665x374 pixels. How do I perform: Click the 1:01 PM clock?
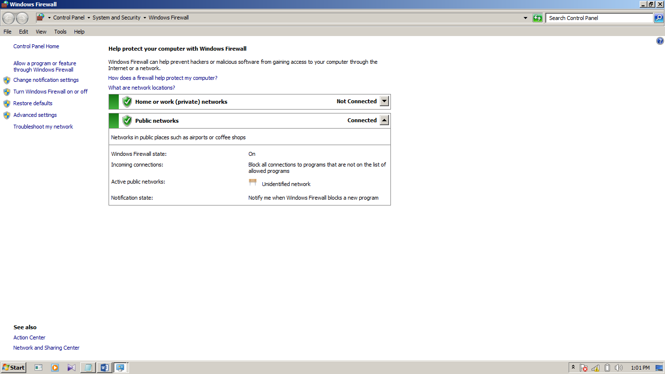click(640, 368)
